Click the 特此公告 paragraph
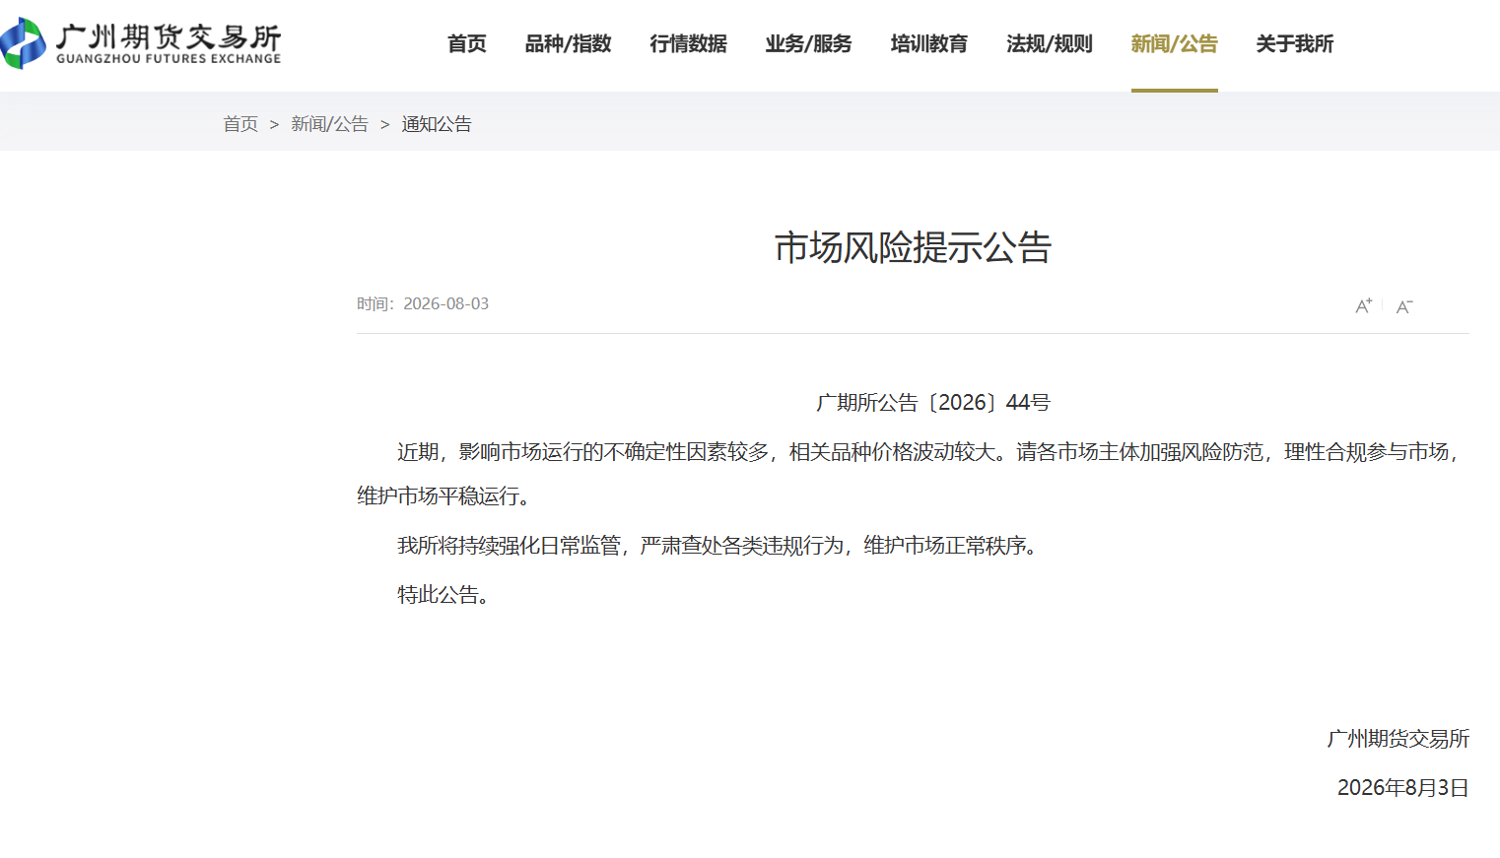Image resolution: width=1500 pixels, height=858 pixels. 443,594
